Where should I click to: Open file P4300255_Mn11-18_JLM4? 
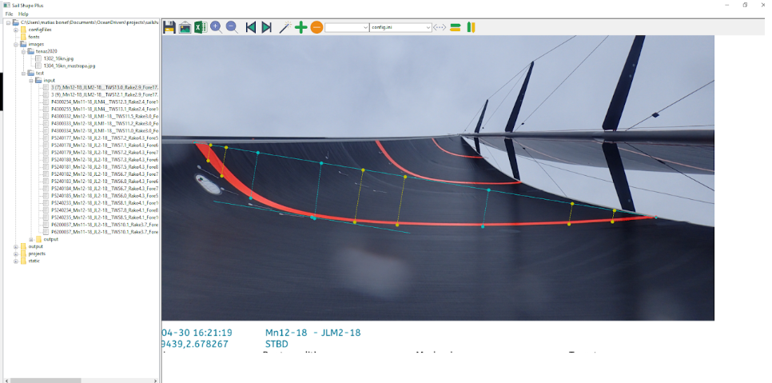[104, 109]
